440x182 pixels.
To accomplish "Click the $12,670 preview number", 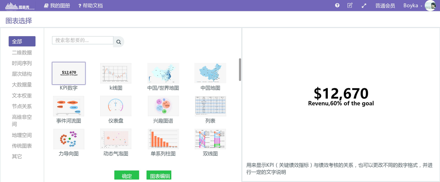I will coord(341,93).
